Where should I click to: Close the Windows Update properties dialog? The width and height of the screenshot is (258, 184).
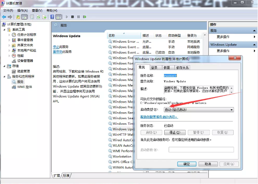235,58
